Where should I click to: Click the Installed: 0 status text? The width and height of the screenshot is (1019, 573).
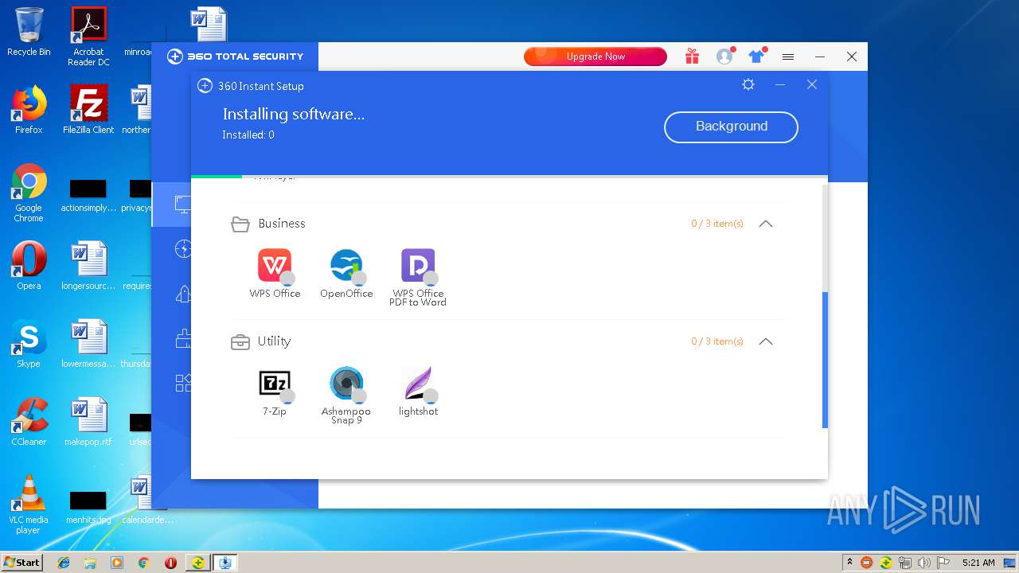pyautogui.click(x=248, y=135)
